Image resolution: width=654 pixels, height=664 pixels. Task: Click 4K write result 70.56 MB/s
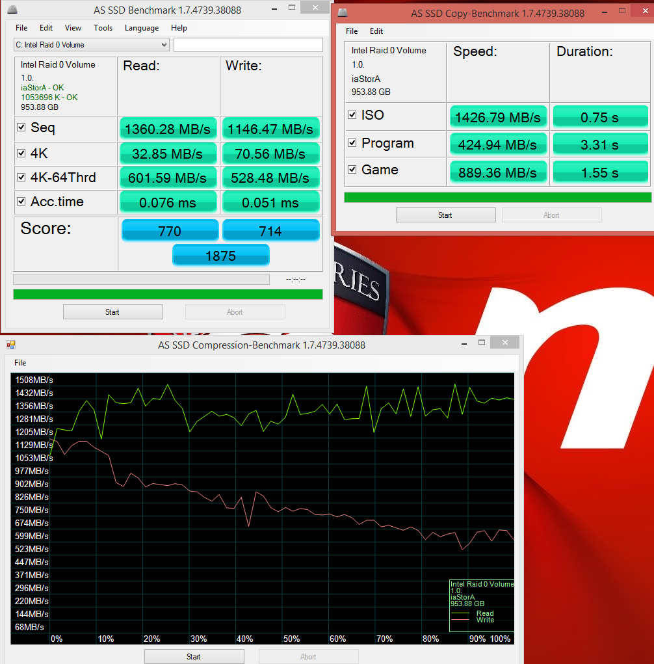[270, 153]
